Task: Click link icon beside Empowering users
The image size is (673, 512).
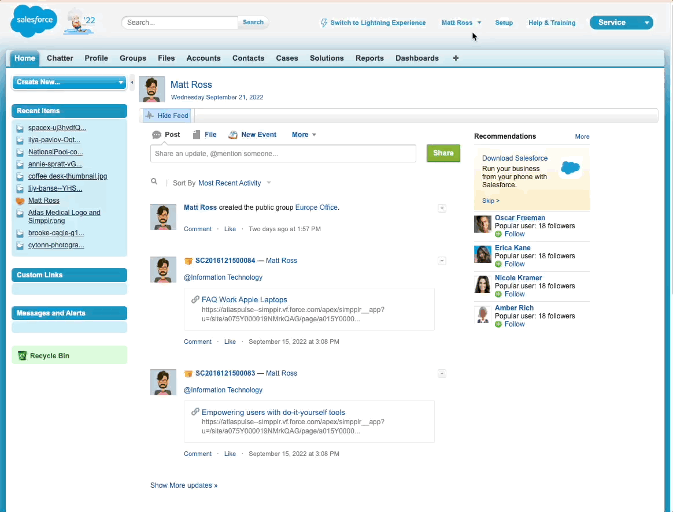Action: pyautogui.click(x=195, y=411)
